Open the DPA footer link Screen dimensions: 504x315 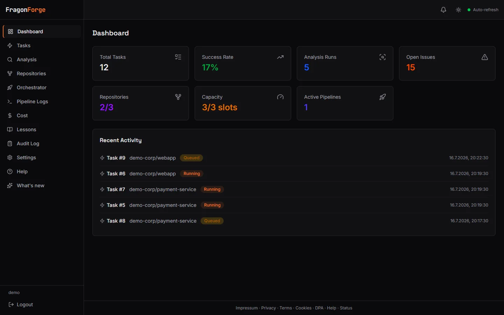click(319, 308)
